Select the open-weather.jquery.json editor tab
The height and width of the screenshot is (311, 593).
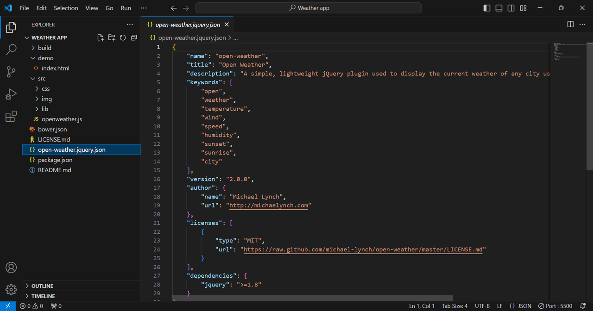[188, 25]
